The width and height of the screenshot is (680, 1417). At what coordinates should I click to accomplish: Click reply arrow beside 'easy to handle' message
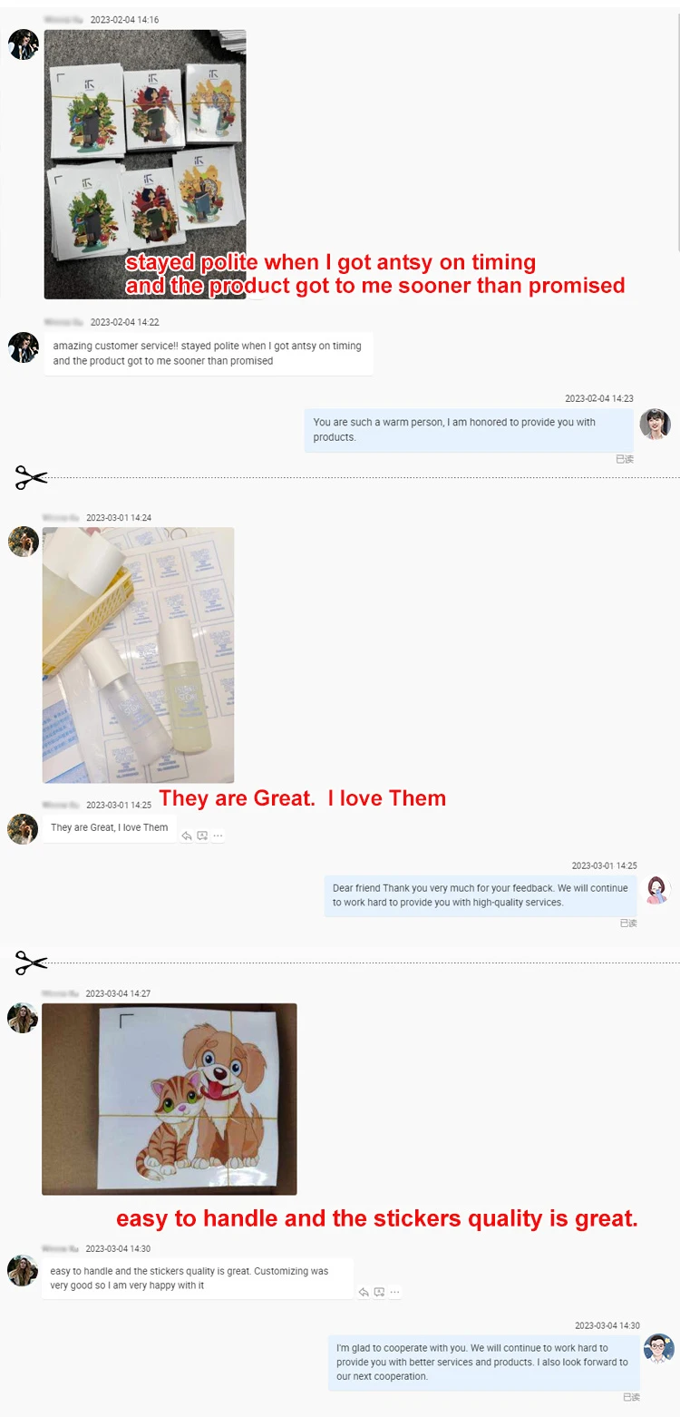(364, 1293)
